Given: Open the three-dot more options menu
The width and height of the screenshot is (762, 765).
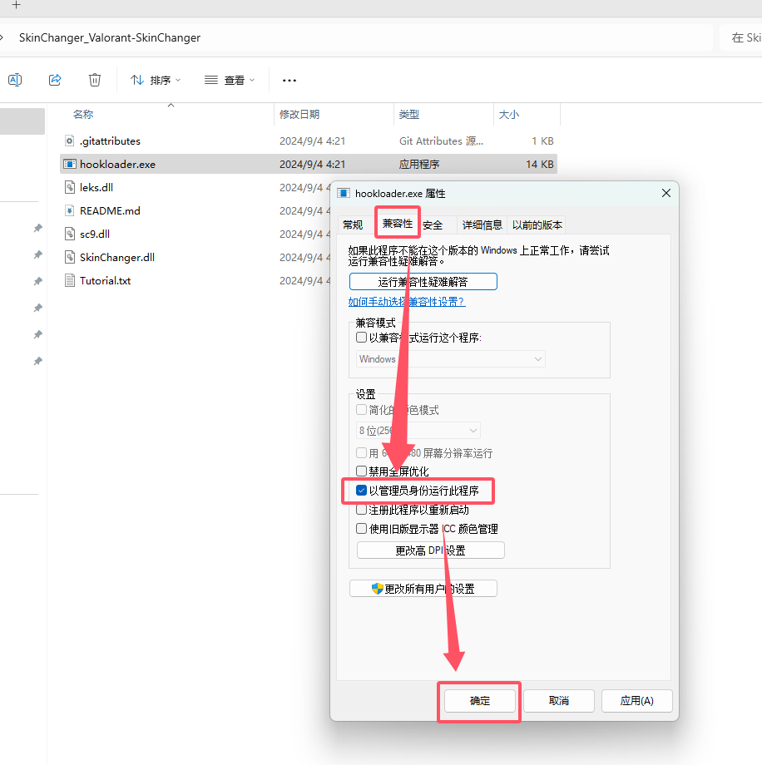Looking at the screenshot, I should [289, 80].
